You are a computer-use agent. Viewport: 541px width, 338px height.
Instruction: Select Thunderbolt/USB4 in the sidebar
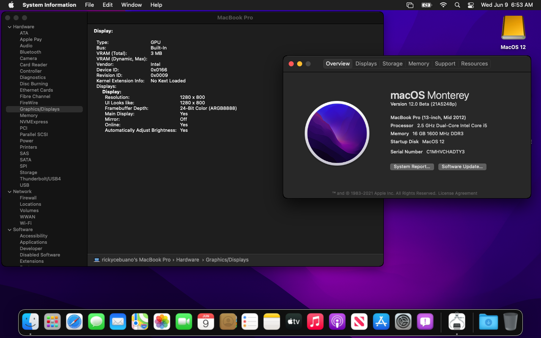click(x=40, y=179)
